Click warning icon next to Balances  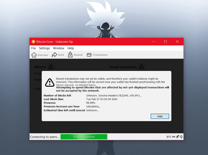point(51,67)
